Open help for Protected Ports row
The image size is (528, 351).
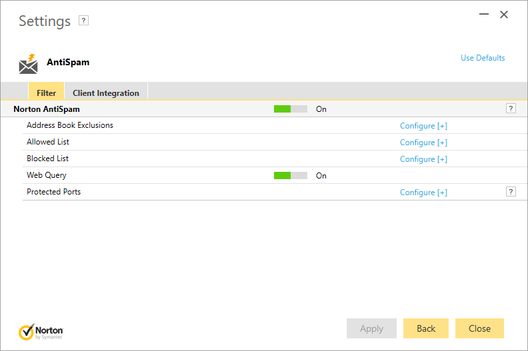(x=511, y=192)
